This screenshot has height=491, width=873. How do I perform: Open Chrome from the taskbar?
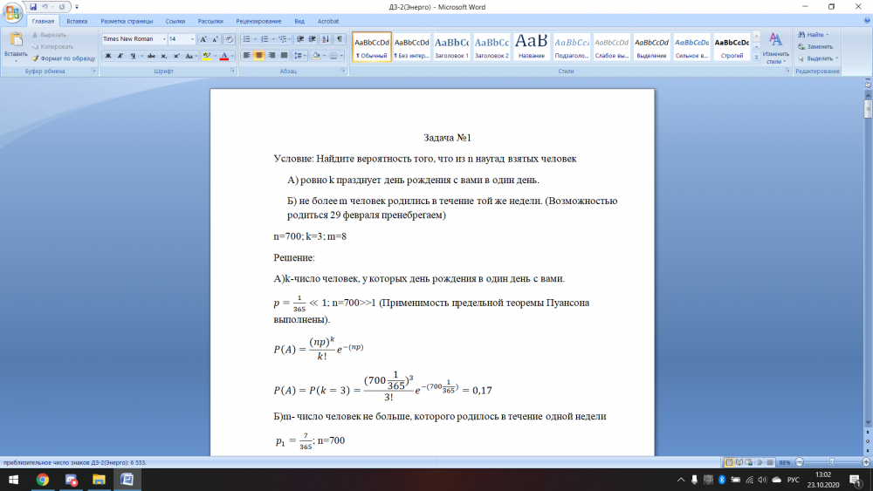pos(42,480)
